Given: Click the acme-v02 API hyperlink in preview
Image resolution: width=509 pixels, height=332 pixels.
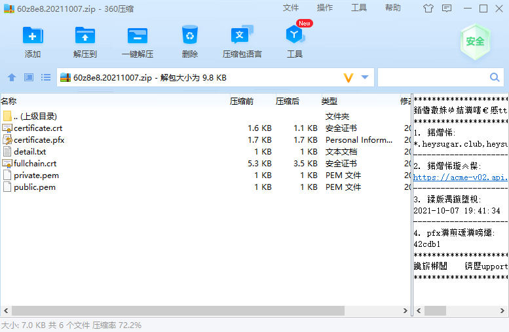Looking at the screenshot, I should point(460,177).
